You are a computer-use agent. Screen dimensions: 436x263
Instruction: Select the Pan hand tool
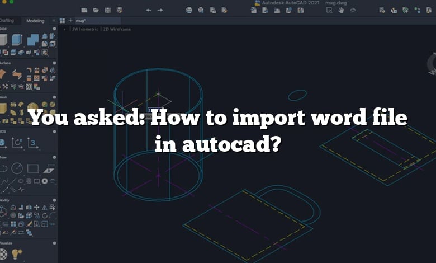341,10
